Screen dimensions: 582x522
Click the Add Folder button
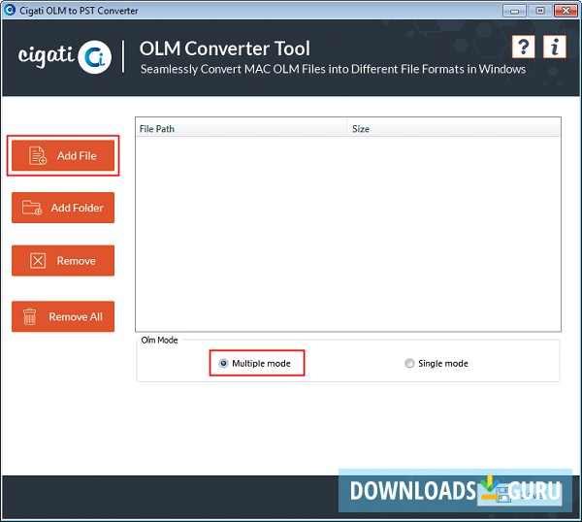coord(63,208)
